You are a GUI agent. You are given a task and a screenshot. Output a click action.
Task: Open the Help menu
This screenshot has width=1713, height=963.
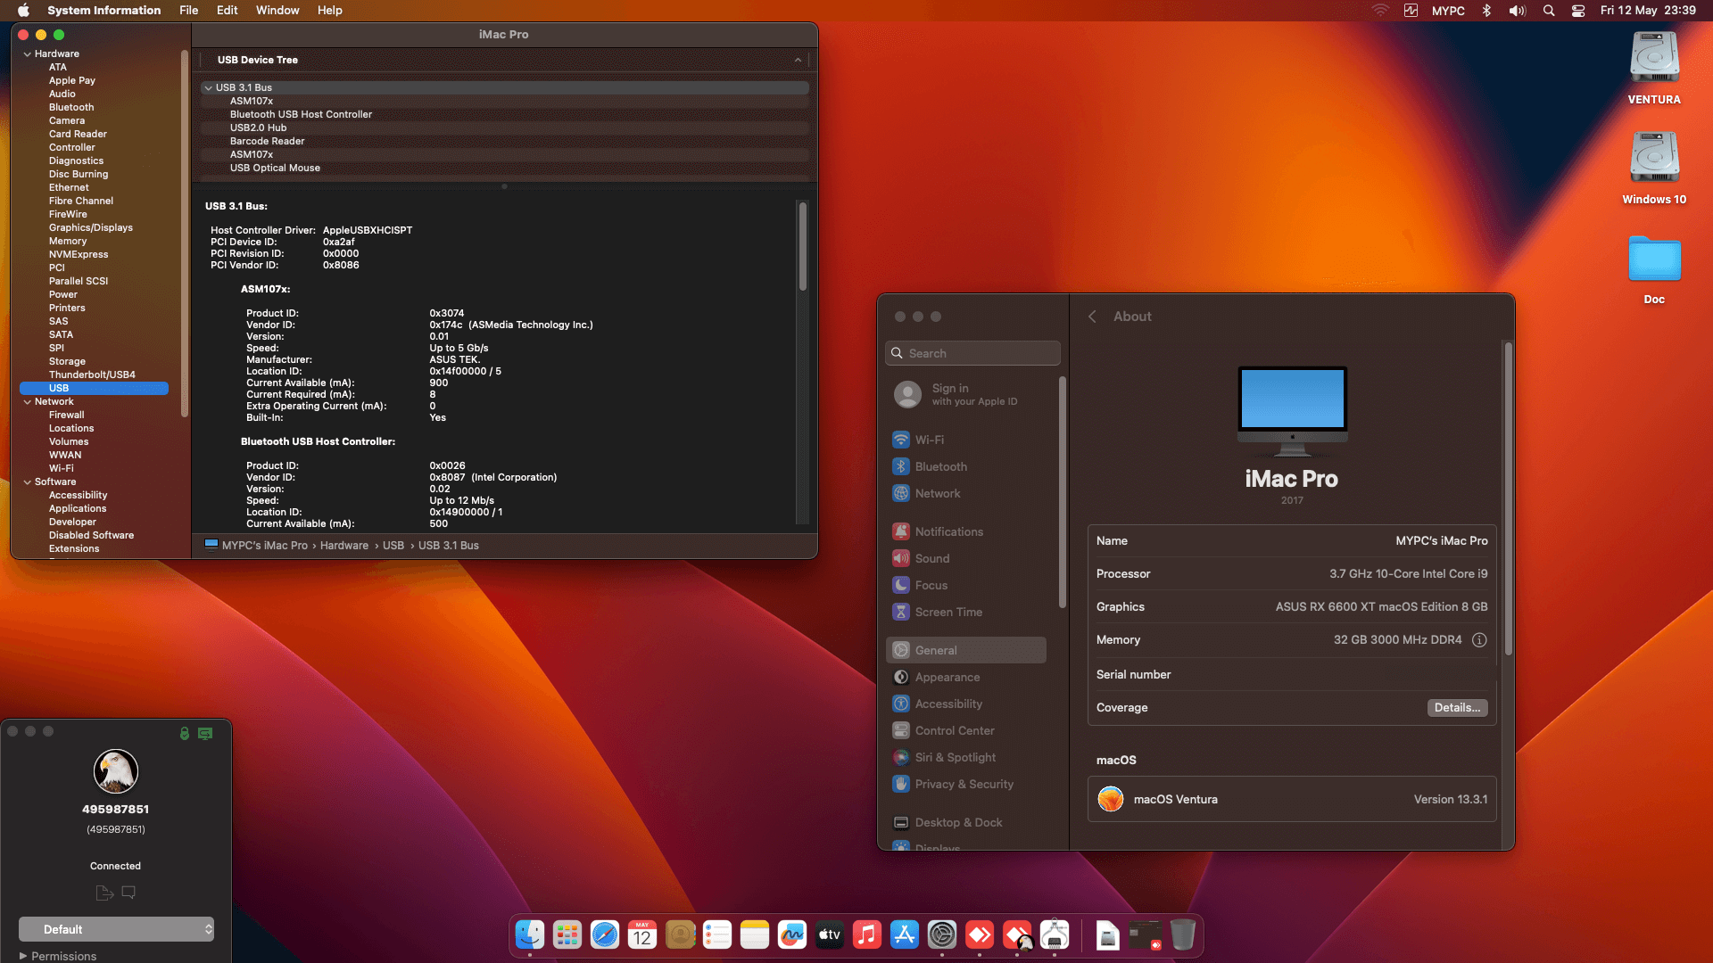330,11
